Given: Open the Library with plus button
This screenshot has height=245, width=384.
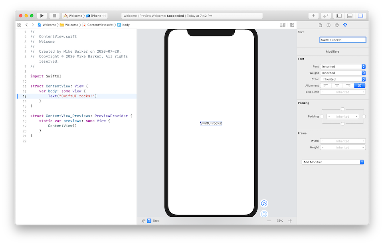Looking at the screenshot, I should (x=313, y=16).
